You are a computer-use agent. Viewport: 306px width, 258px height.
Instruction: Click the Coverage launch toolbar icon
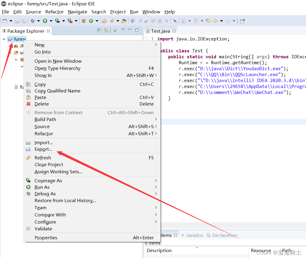(58, 21)
